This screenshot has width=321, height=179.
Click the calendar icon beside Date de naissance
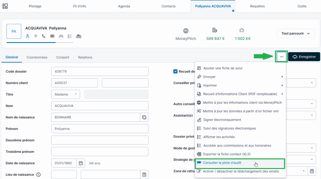coord(81,163)
